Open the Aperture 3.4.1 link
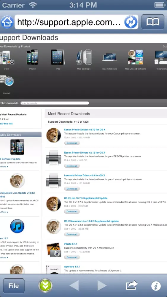The height and width of the screenshot is (297, 167). 72,267
